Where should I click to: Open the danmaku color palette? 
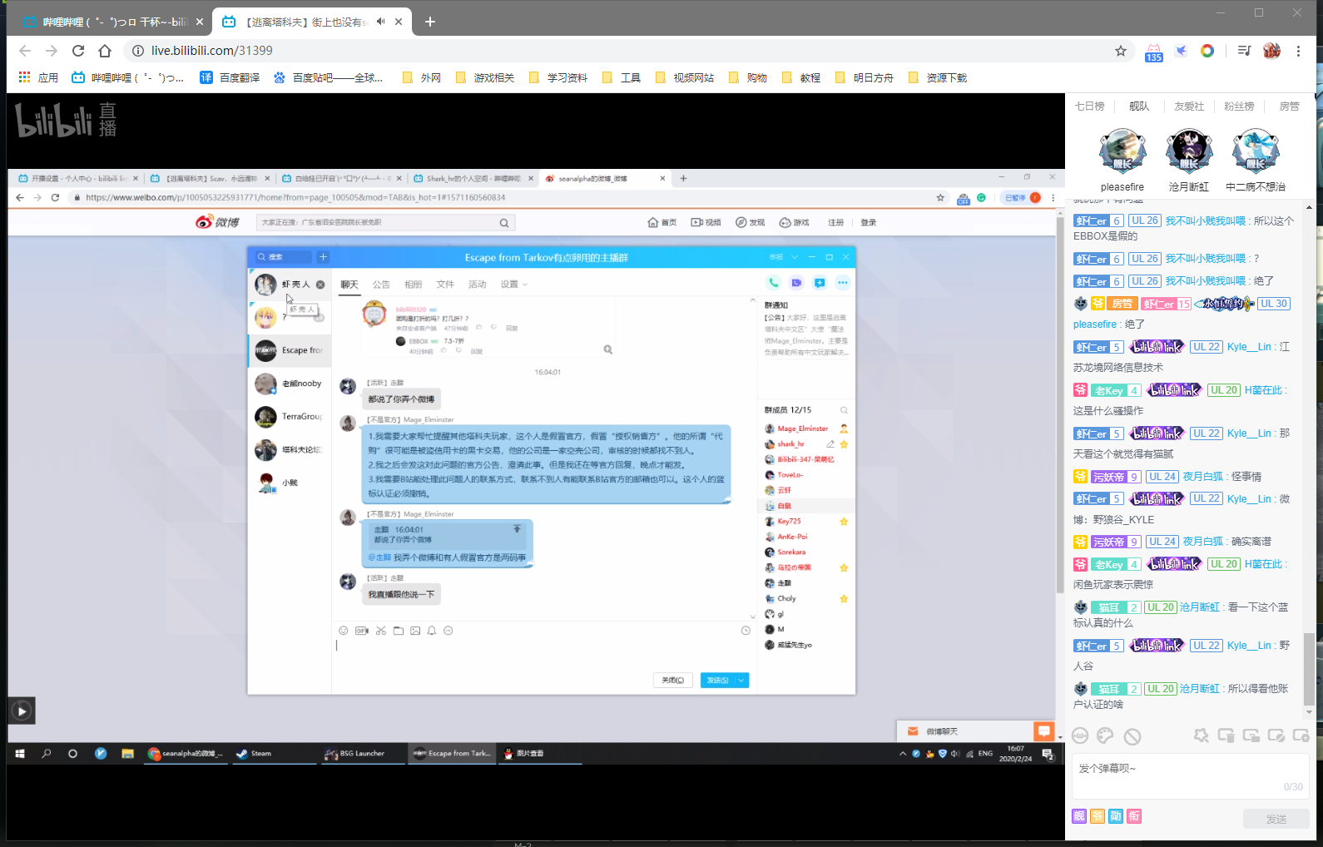[x=1105, y=736]
